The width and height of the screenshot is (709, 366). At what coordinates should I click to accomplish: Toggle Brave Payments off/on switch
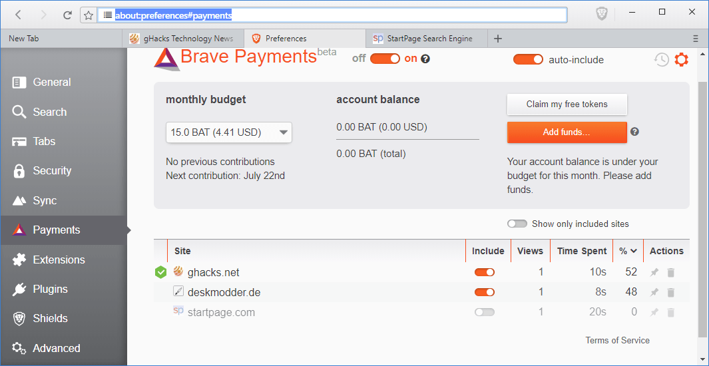(x=385, y=59)
